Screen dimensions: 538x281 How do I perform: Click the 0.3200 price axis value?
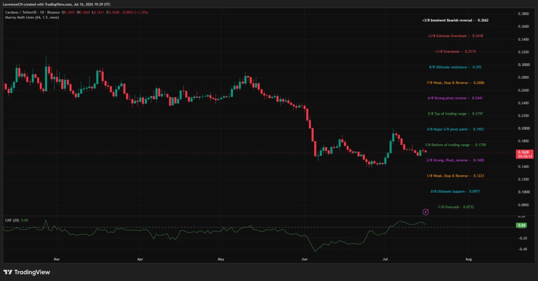523,52
